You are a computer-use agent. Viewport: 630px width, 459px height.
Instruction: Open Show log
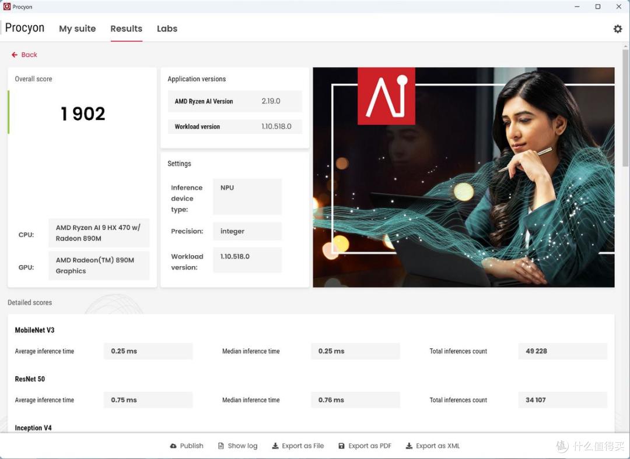click(238, 446)
